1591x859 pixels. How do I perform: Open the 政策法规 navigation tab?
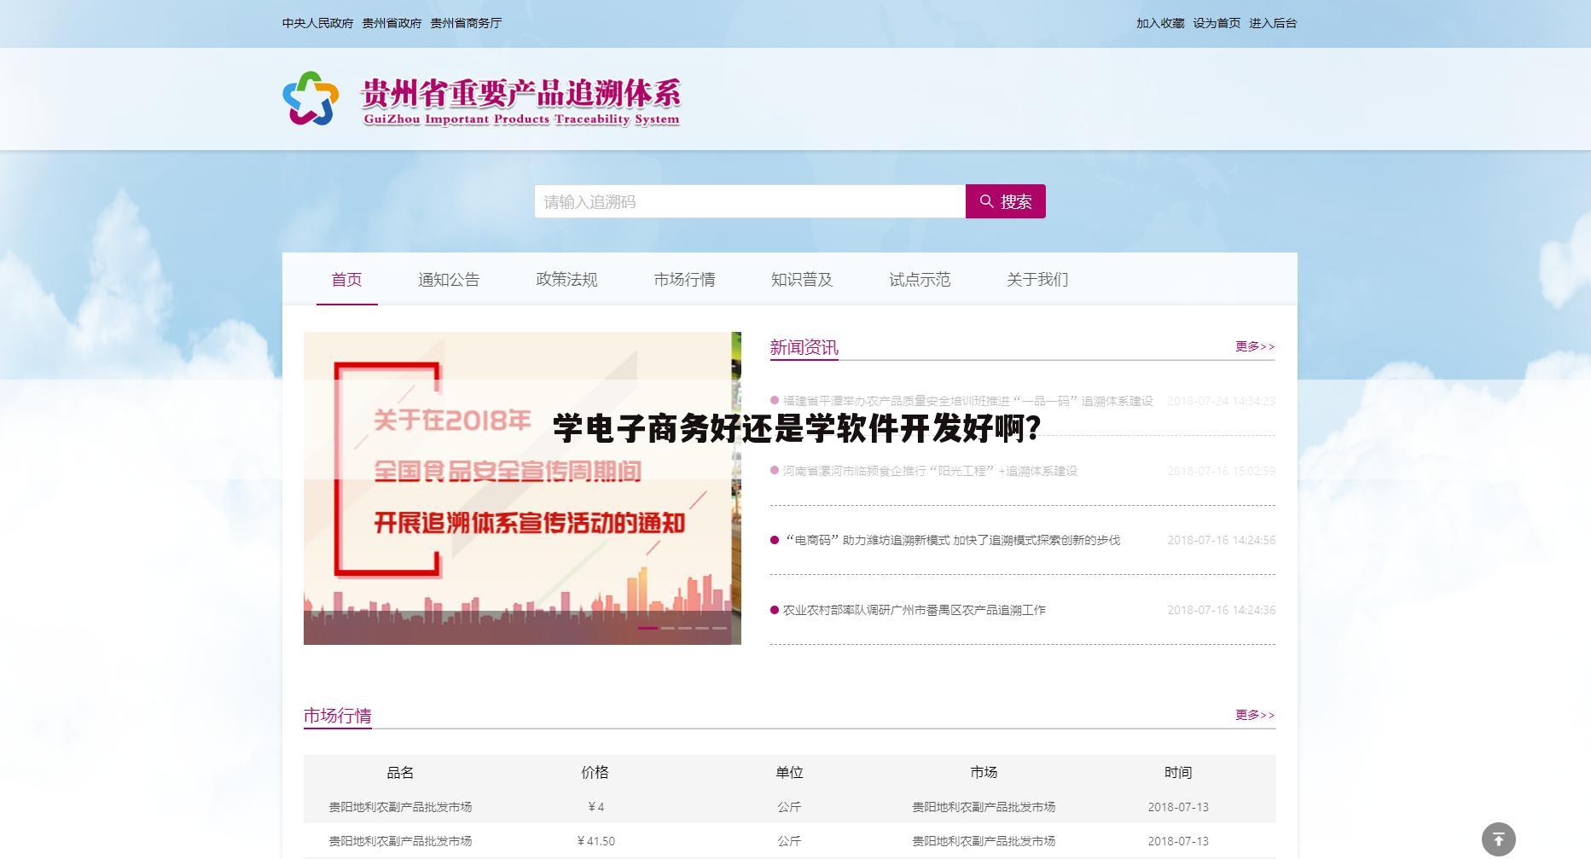pyautogui.click(x=566, y=280)
